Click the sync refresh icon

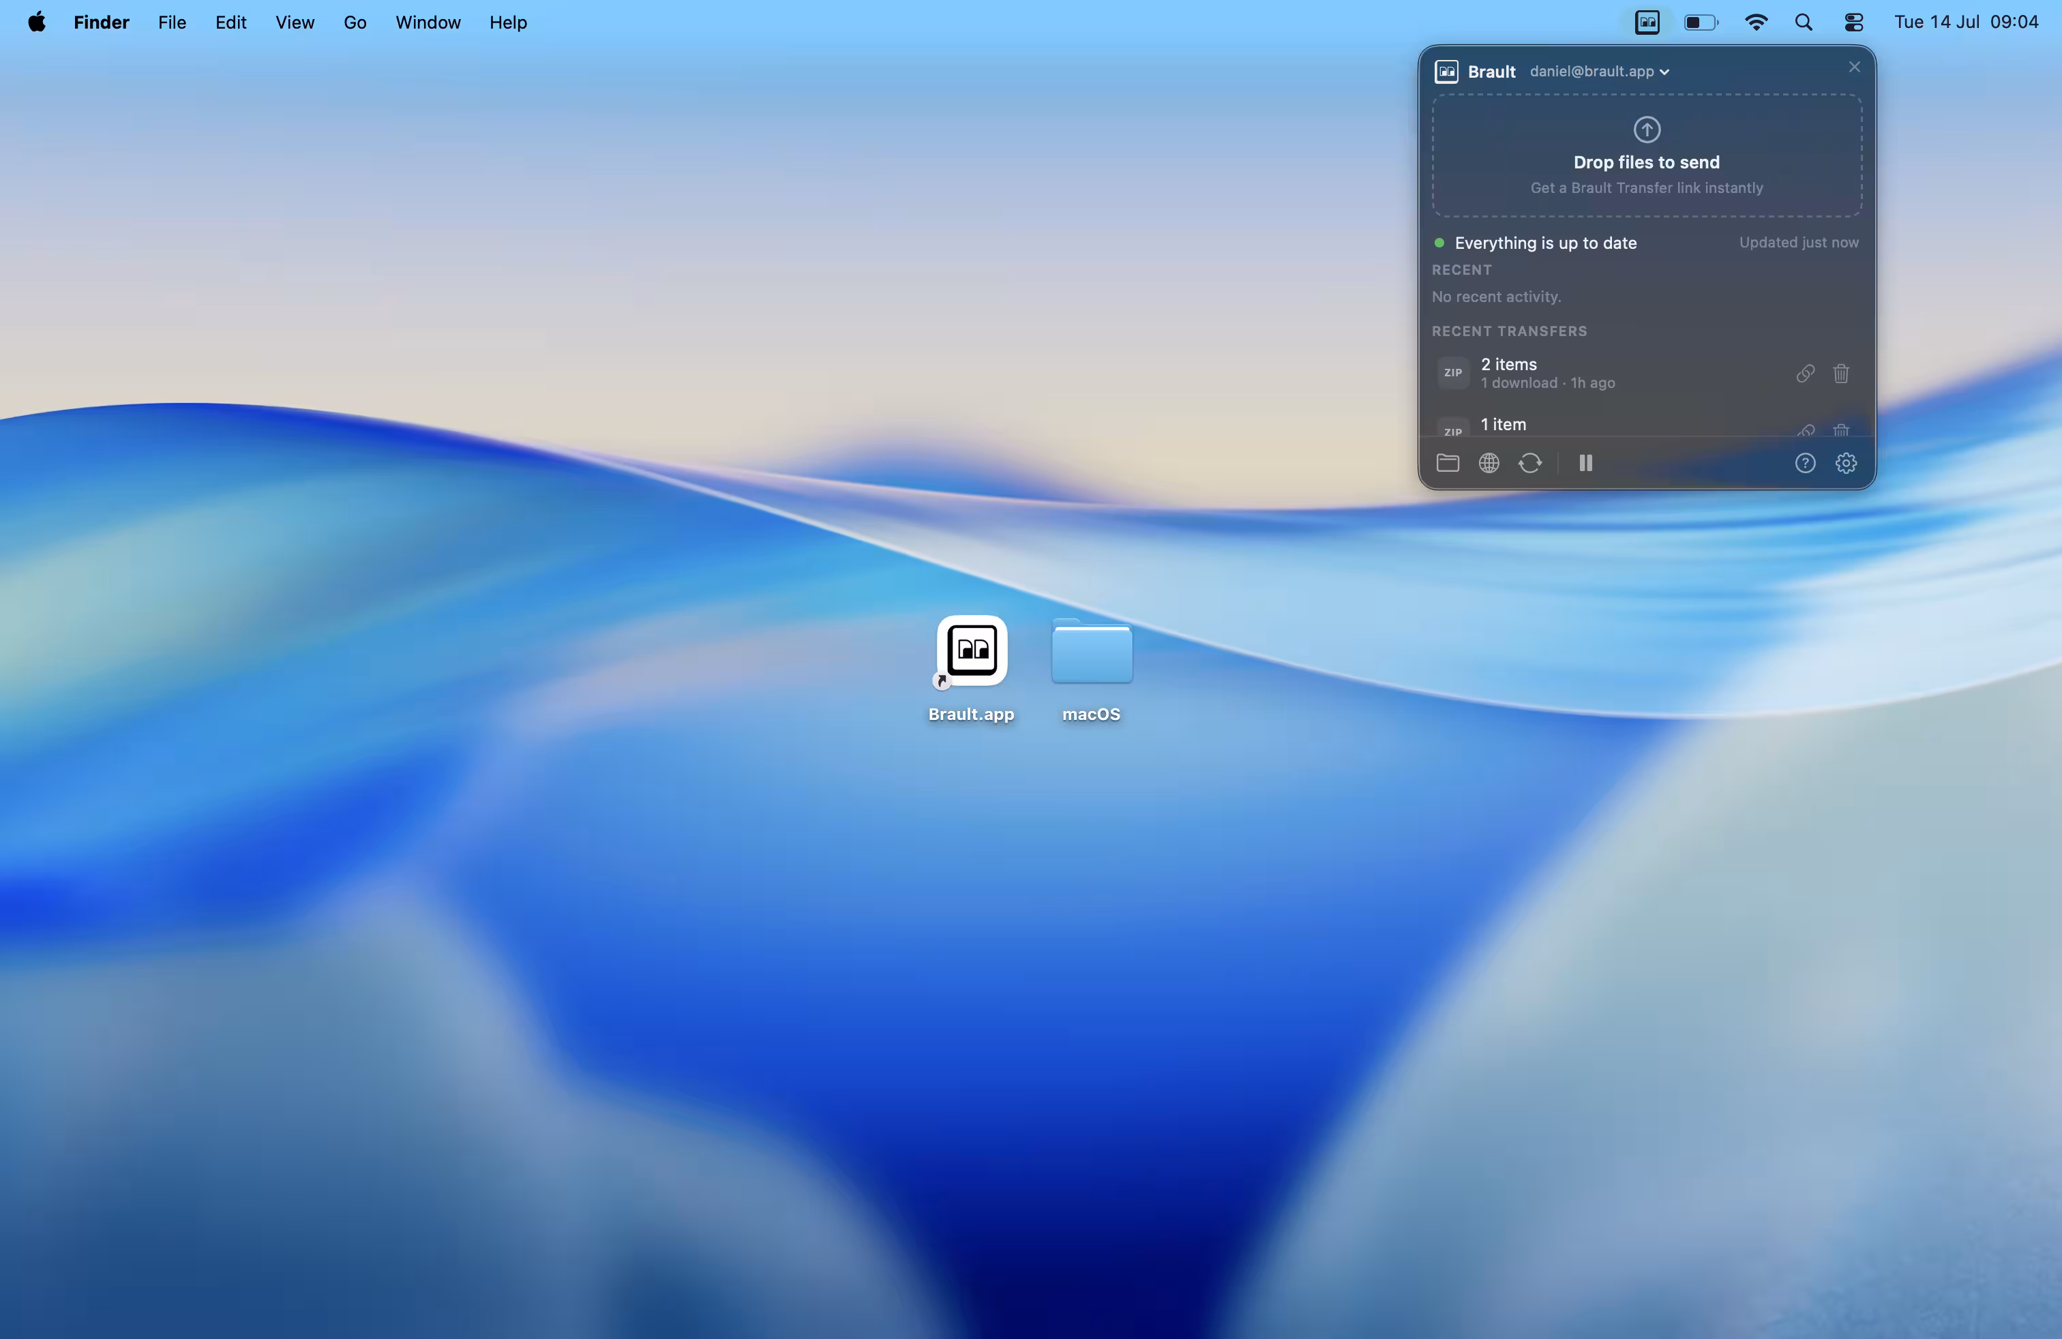coord(1530,462)
